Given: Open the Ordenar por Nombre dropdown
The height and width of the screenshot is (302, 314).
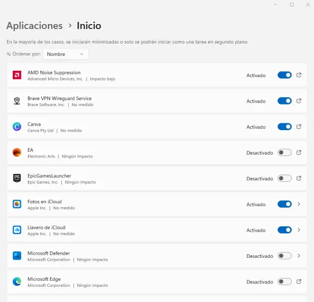Looking at the screenshot, I should coord(66,54).
